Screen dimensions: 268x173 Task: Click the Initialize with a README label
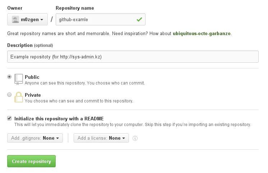[59, 119]
